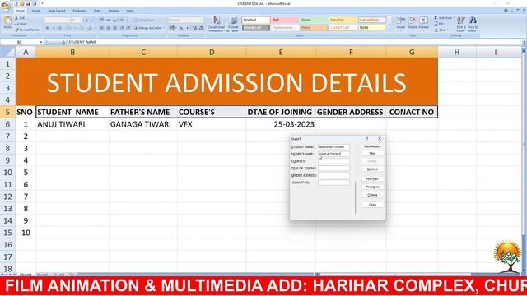Open the Office button menu

click(x=6, y=6)
